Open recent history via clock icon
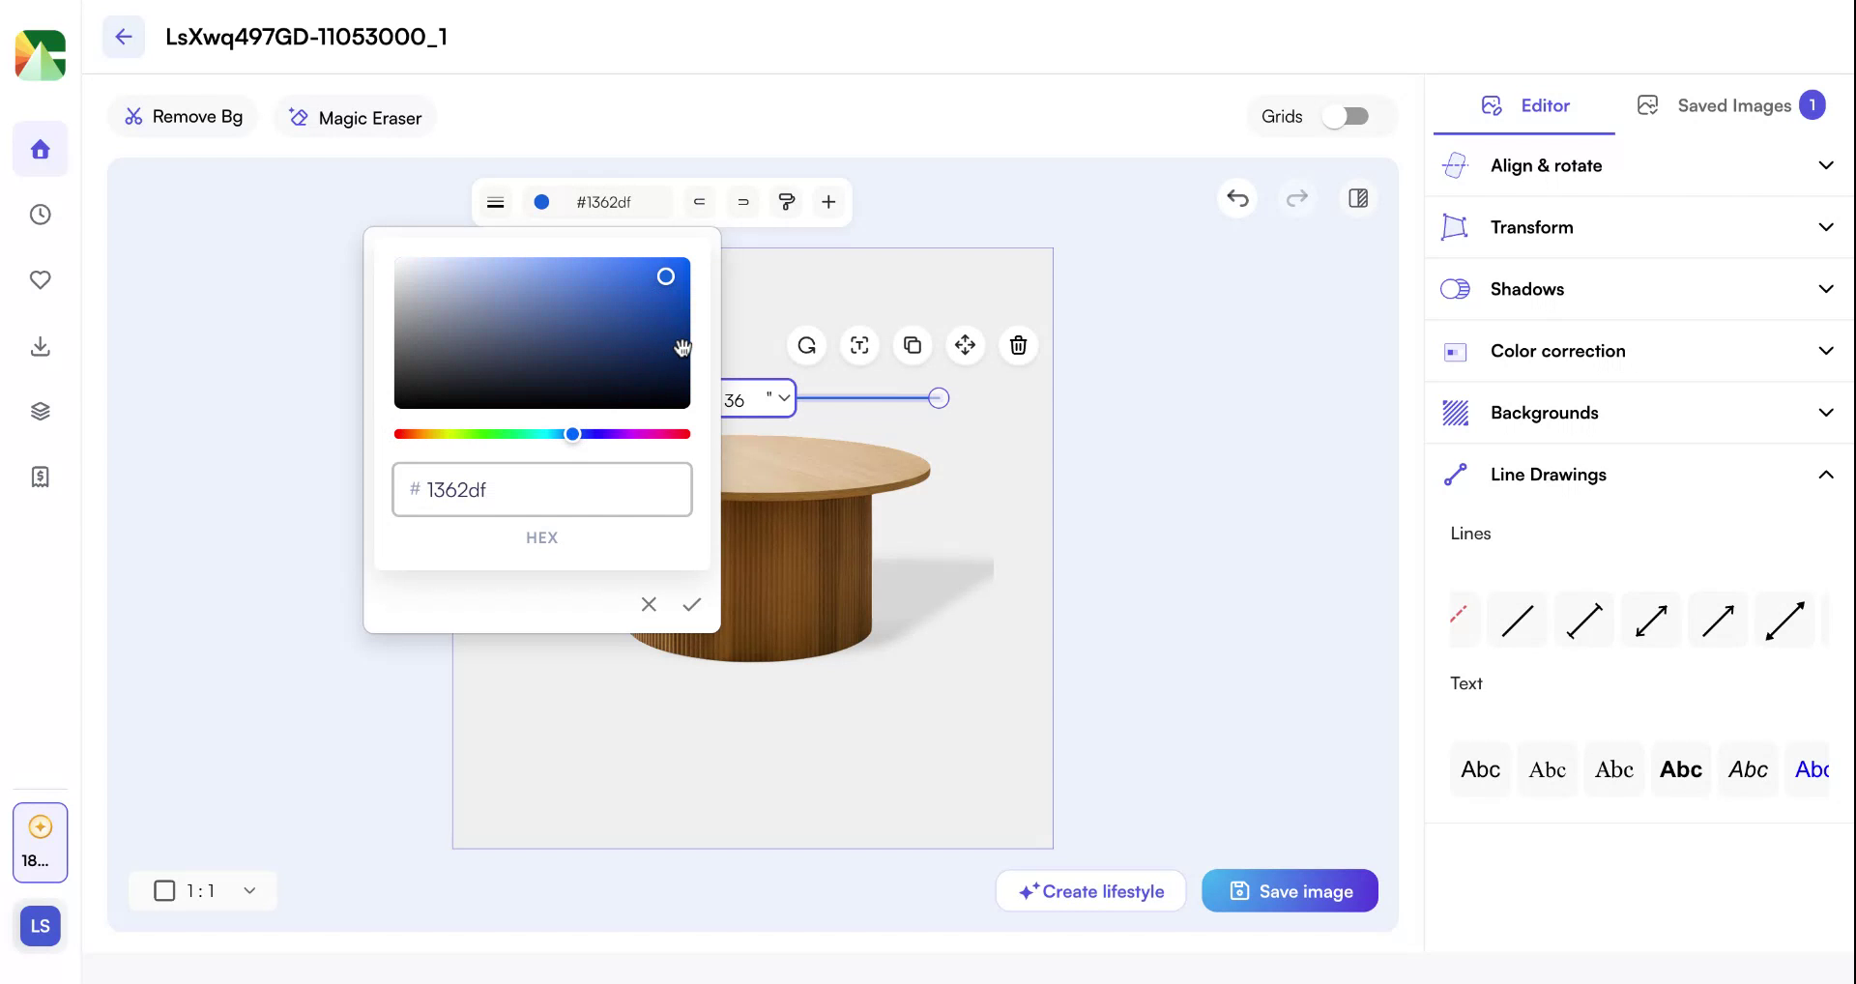The image size is (1856, 984). tap(40, 215)
